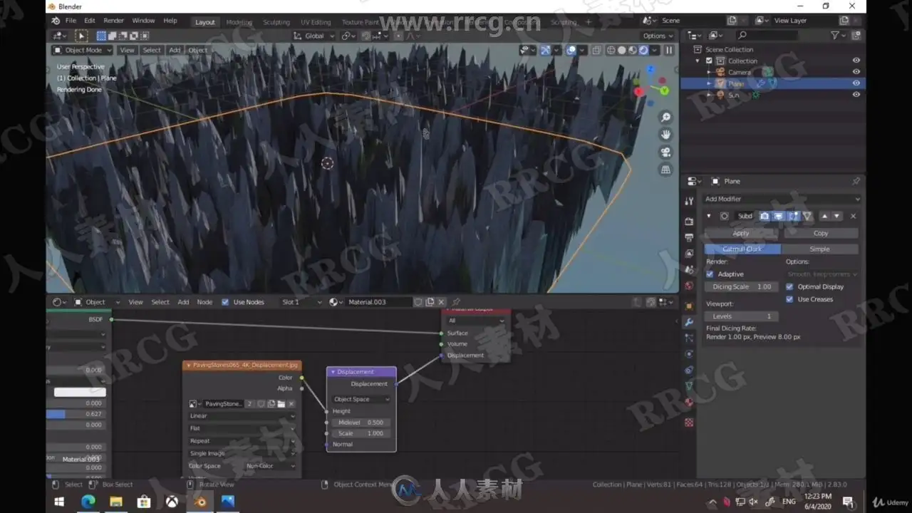Select Simple subdivision type
The width and height of the screenshot is (912, 513).
pyautogui.click(x=819, y=249)
